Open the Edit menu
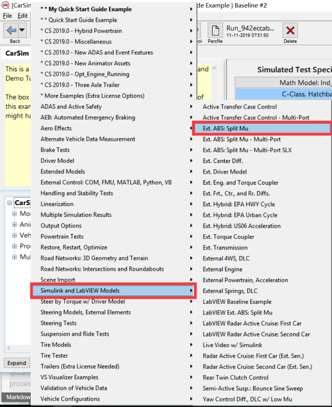 [x=22, y=16]
